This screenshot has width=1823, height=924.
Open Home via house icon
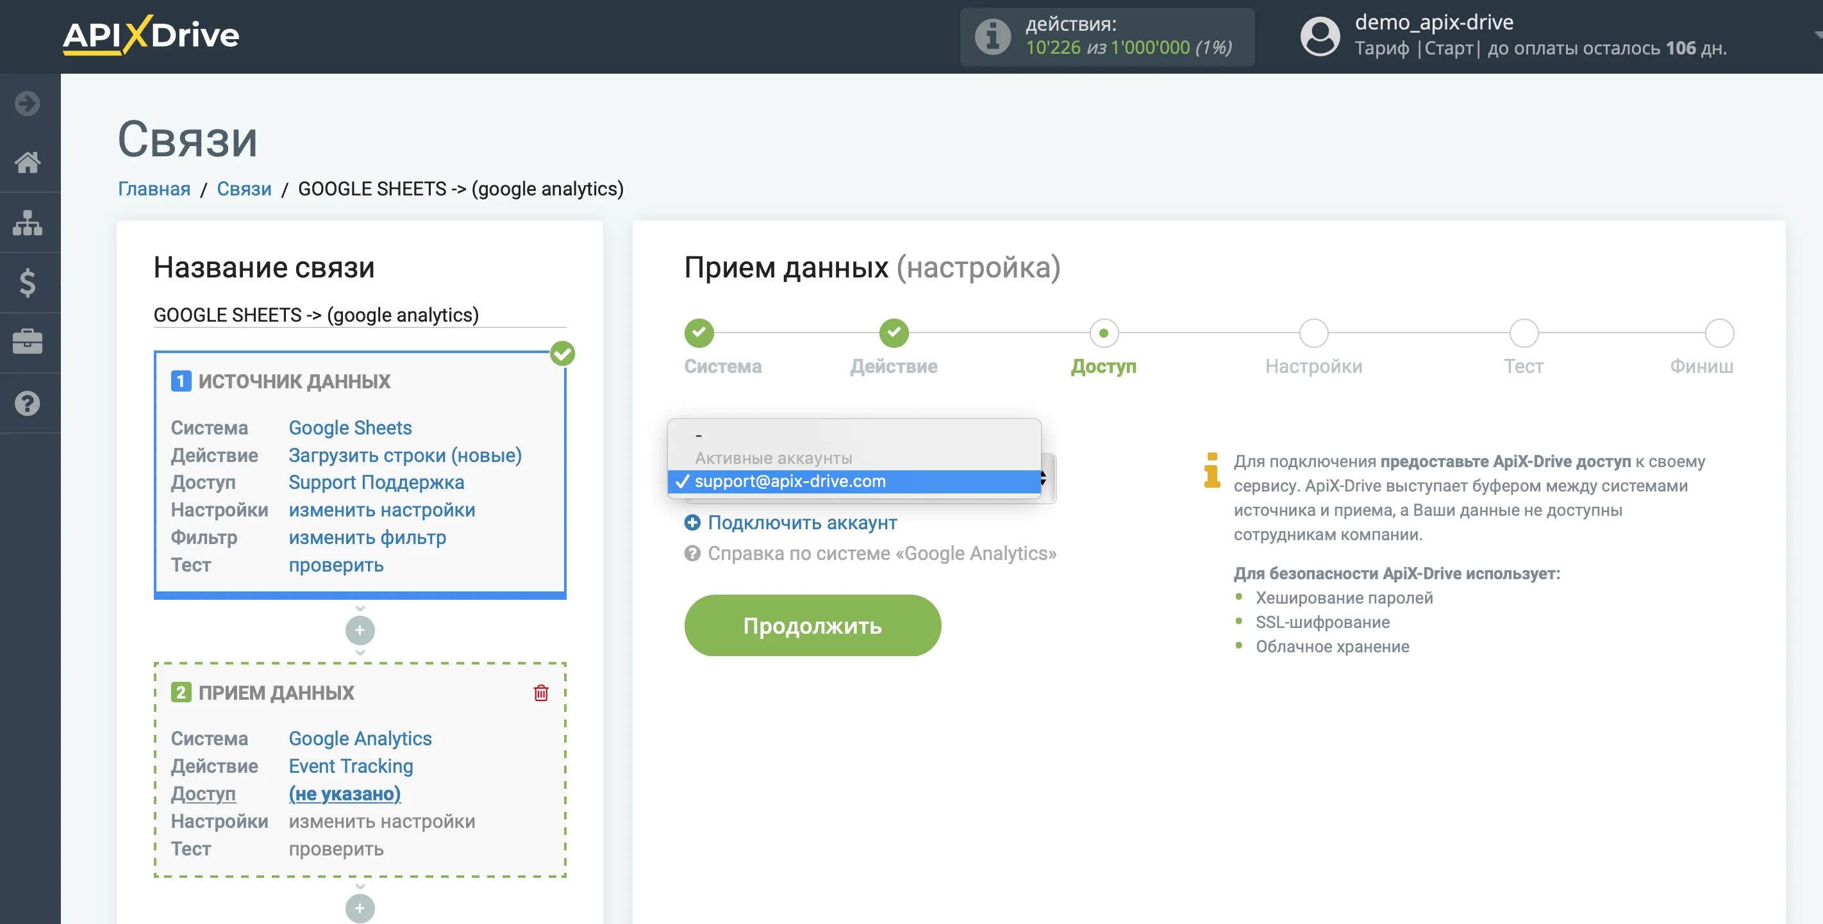pos(28,163)
